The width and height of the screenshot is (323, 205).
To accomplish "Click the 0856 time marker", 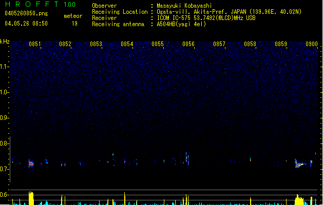I will pos(188,44).
